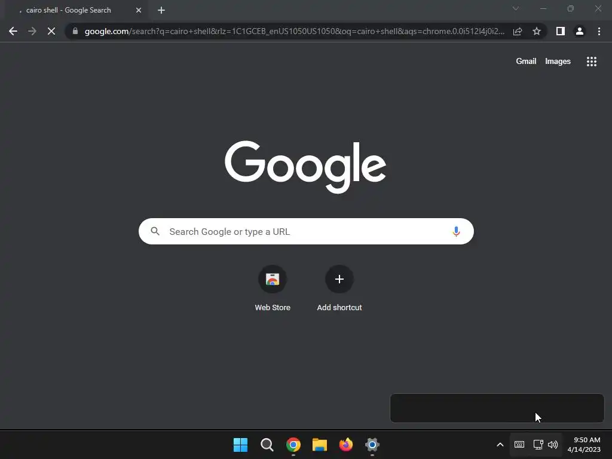Close the cairo shell tab
Screen dimensions: 612x459
(x=139, y=10)
